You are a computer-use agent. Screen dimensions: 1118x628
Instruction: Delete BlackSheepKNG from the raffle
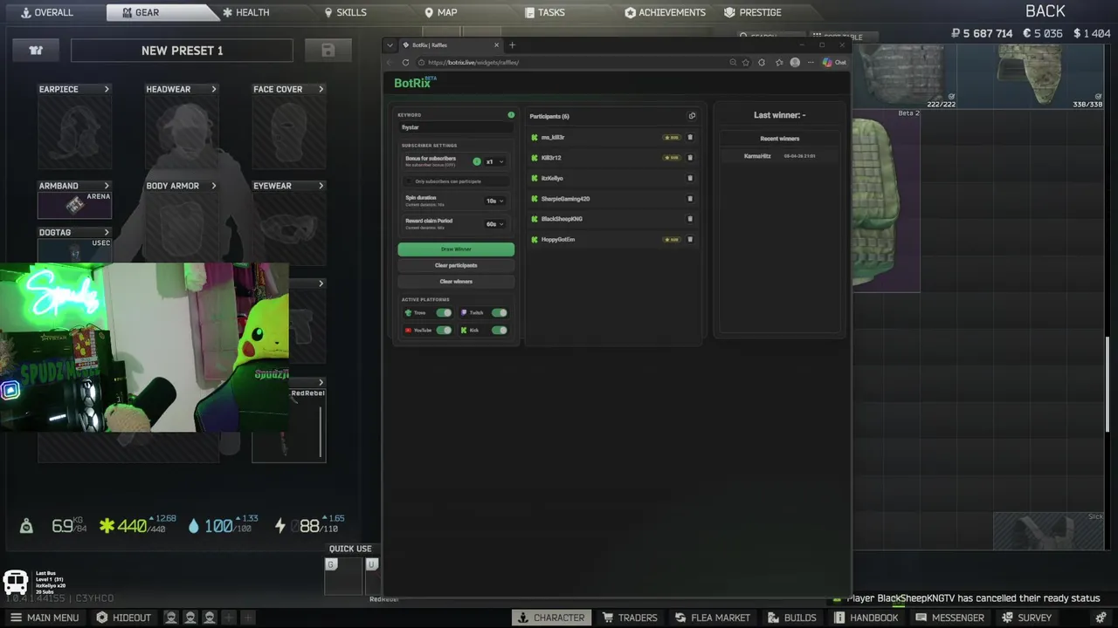click(690, 219)
